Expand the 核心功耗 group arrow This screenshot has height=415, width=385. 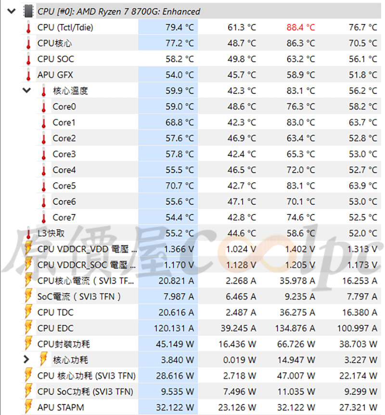(26, 360)
